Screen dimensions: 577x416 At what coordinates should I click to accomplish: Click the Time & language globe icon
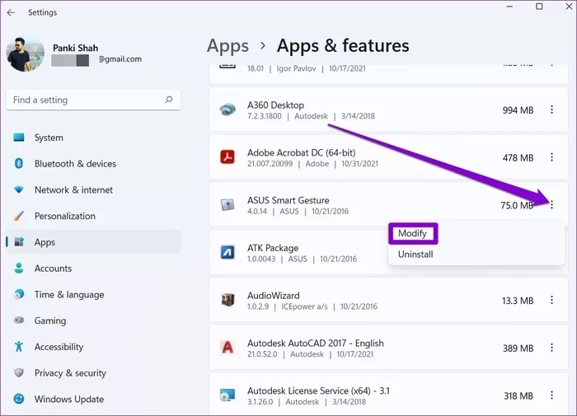tap(19, 294)
